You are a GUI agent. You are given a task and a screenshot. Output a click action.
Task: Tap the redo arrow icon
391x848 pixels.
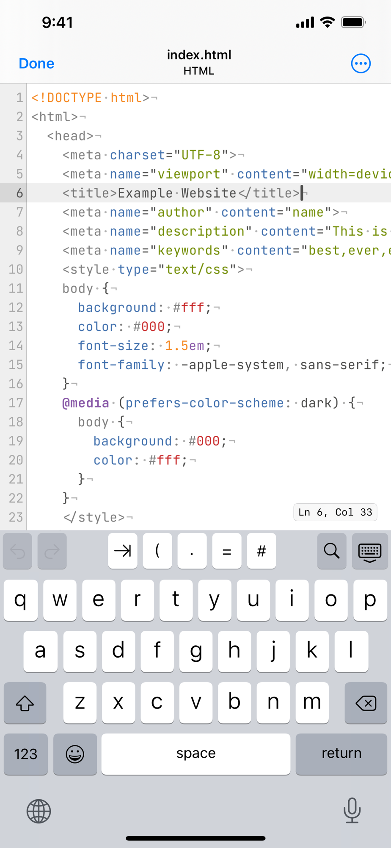coord(52,551)
